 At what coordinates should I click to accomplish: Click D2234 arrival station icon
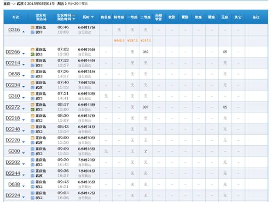coord(32,87)
